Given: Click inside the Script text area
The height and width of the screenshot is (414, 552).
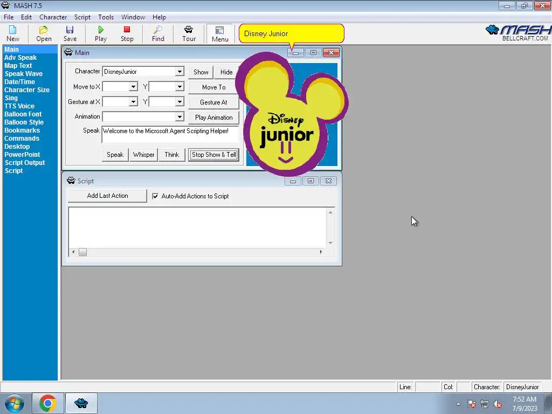Looking at the screenshot, I should [x=198, y=227].
